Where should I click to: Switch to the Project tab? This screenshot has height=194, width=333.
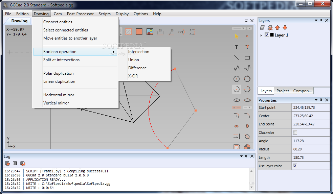[x=283, y=91]
